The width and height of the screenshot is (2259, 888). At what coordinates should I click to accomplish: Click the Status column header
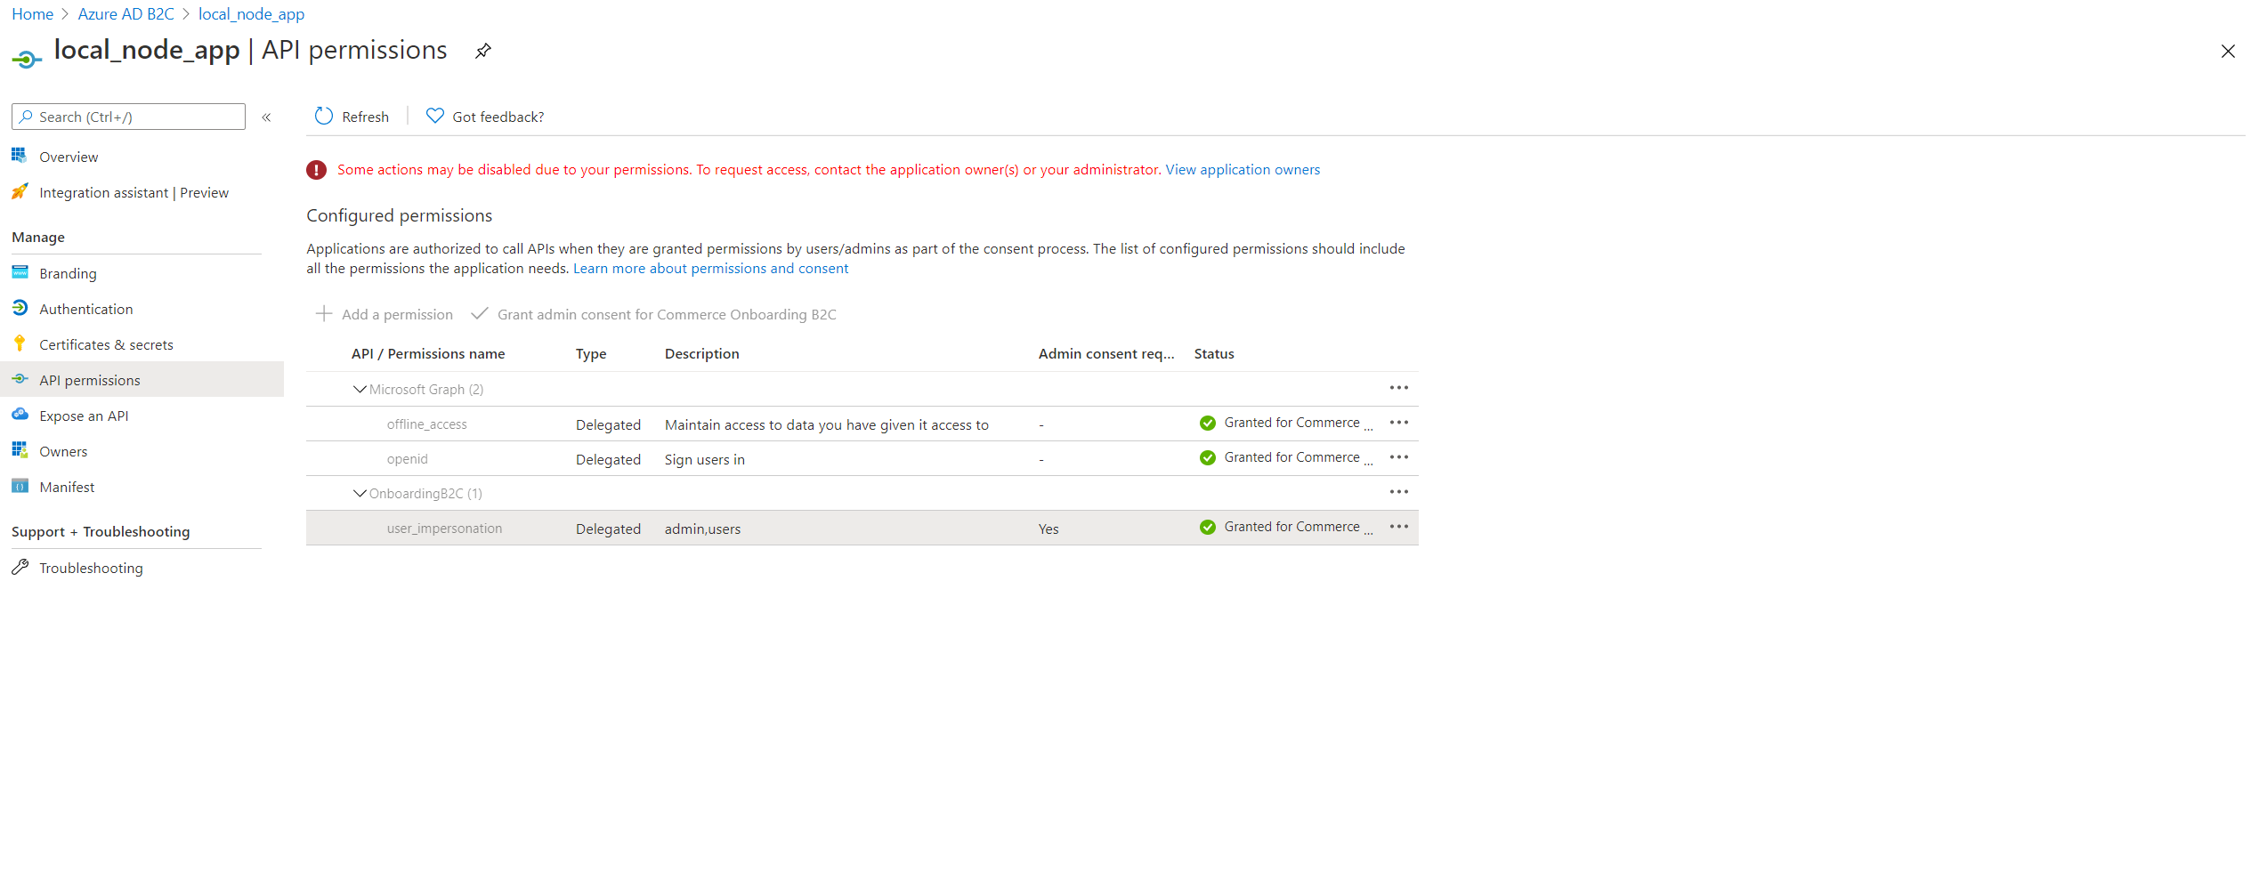(x=1214, y=353)
